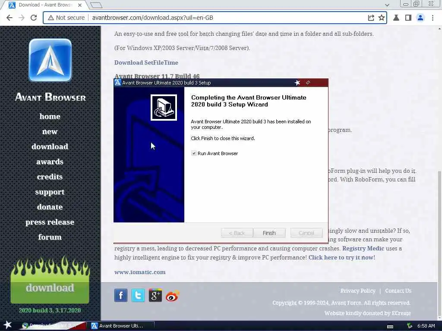This screenshot has width=442, height=331.
Task: Open the Not secure warning icon
Action: (51, 18)
